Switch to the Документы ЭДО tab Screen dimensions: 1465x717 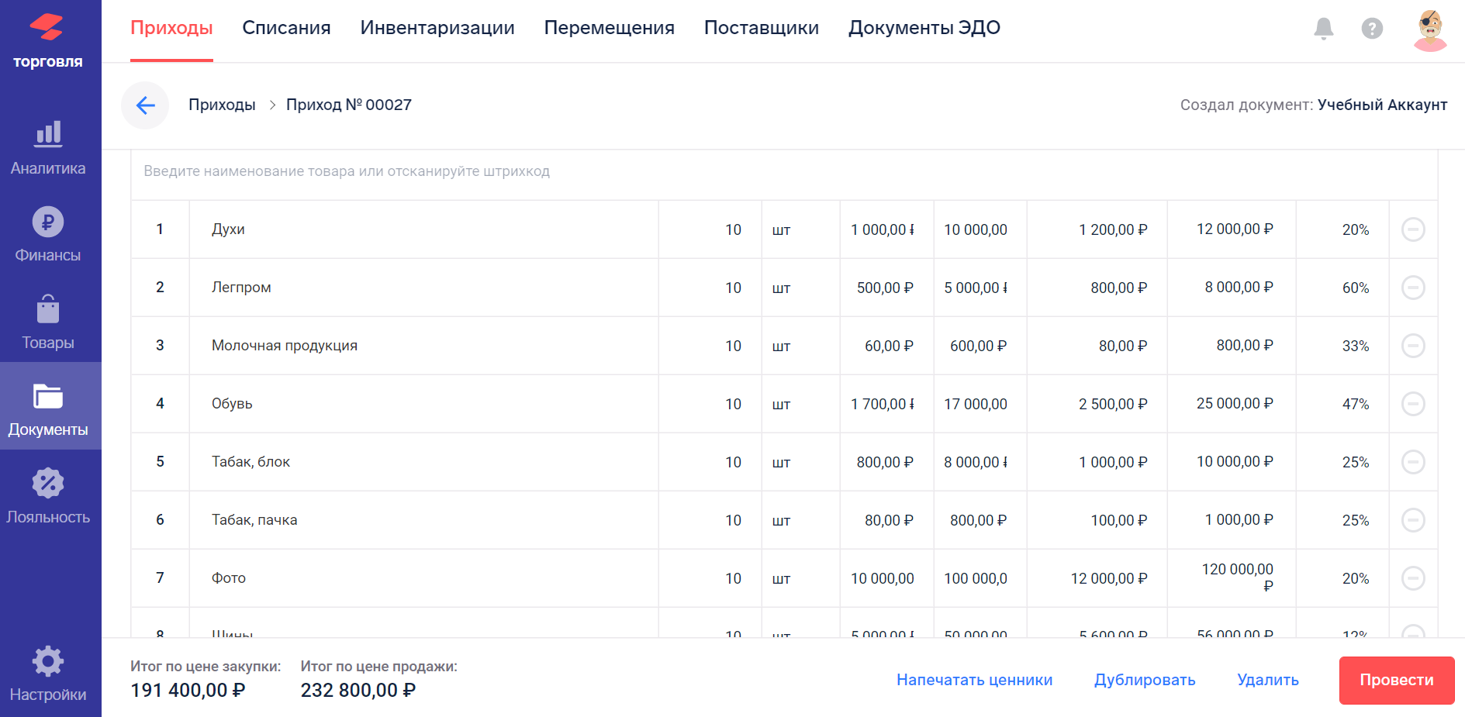[924, 28]
